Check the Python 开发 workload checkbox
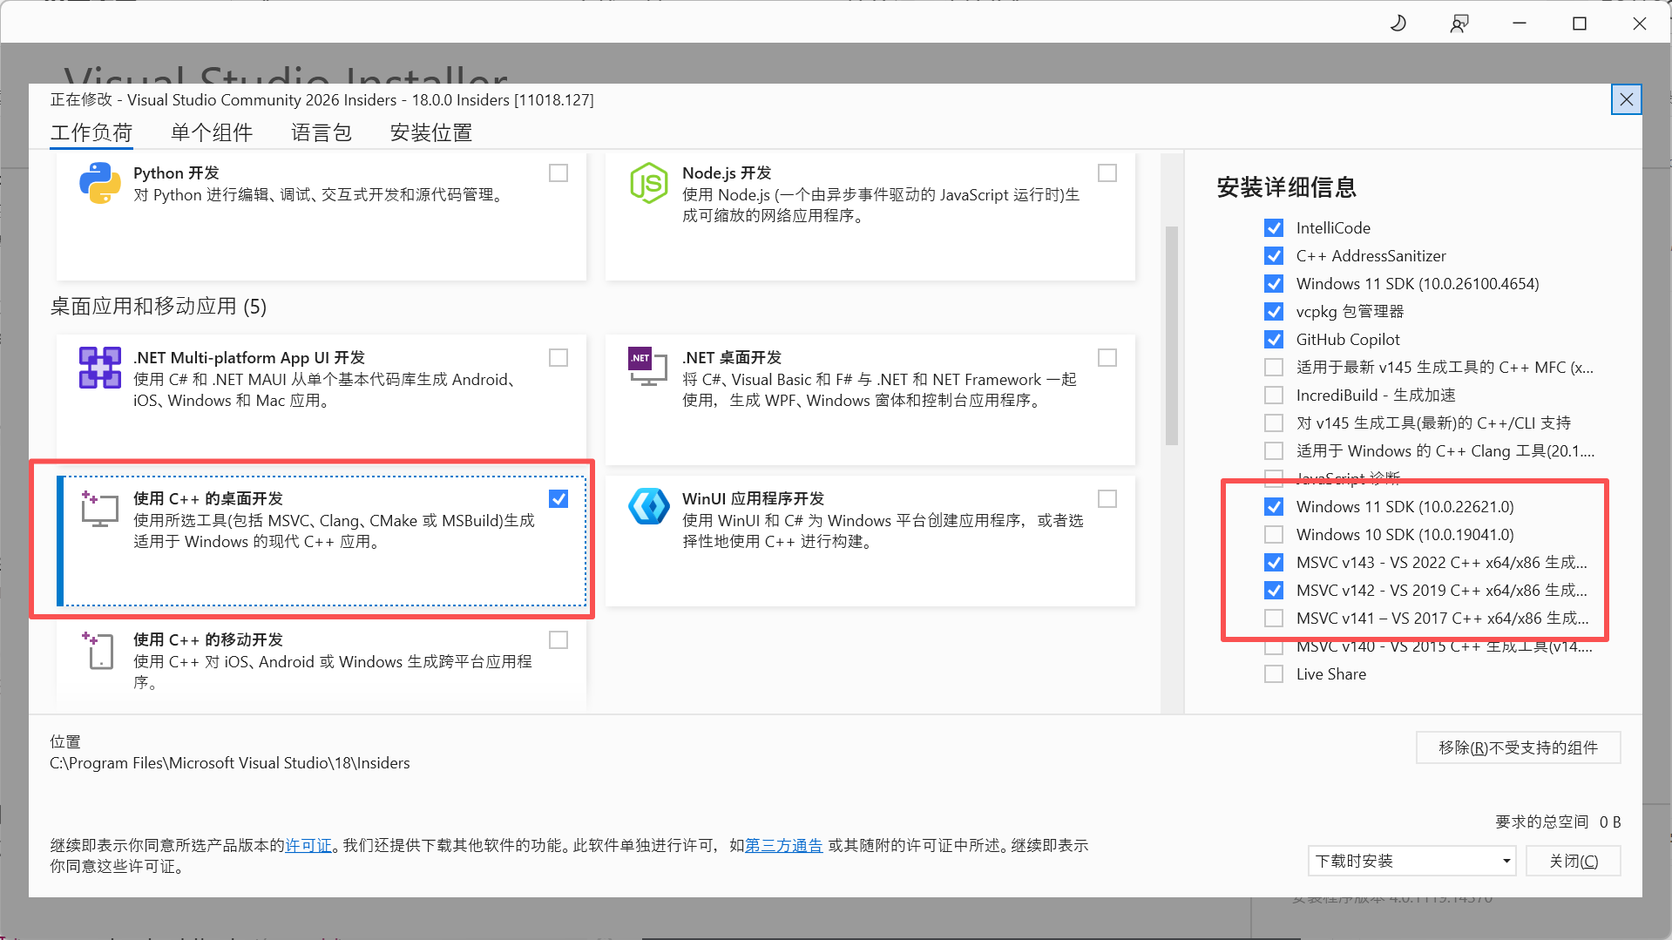The image size is (1672, 940). pyautogui.click(x=558, y=173)
